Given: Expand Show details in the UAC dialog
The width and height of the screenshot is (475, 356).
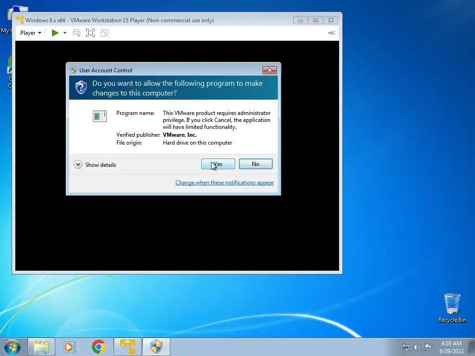Looking at the screenshot, I should pyautogui.click(x=95, y=165).
